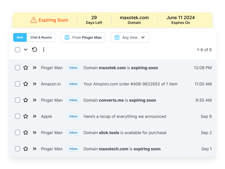Click the refresh icon in mail toolbar
Image resolution: width=225 pixels, height=169 pixels.
[x=34, y=50]
